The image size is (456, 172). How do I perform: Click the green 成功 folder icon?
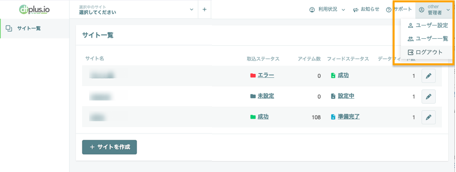click(253, 117)
